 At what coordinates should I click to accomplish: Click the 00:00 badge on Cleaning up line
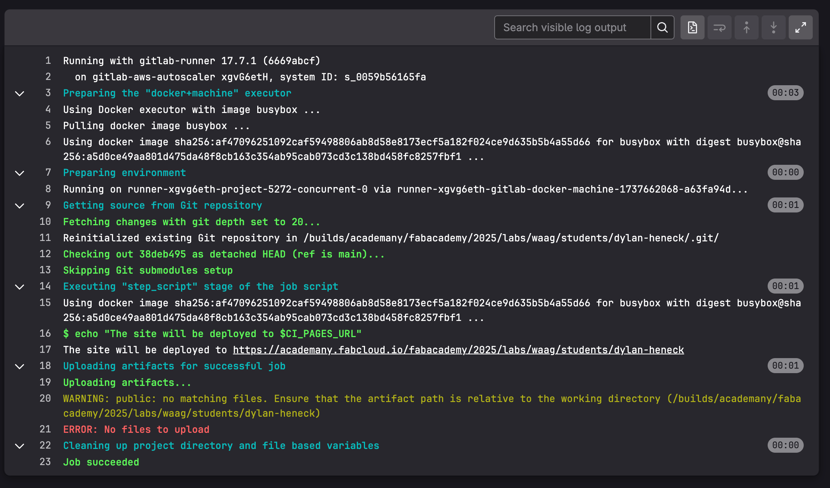coord(785,445)
